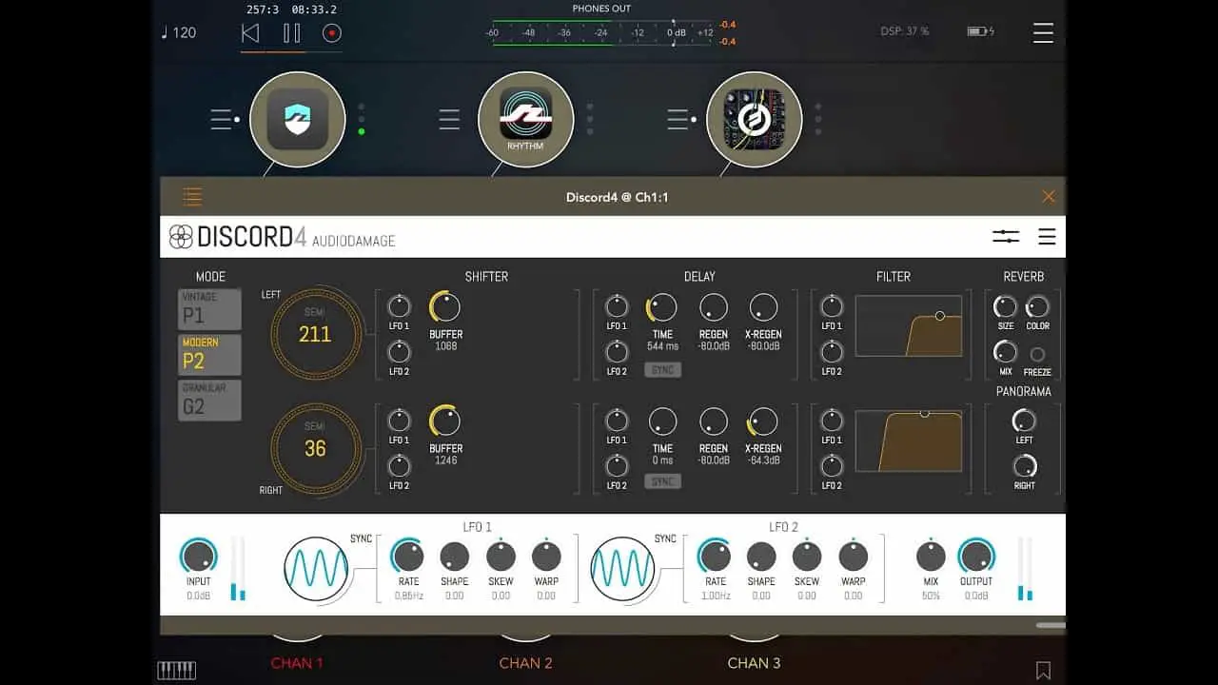Enable SYNC on the right channel delay
This screenshot has width=1218, height=685.
pos(662,480)
